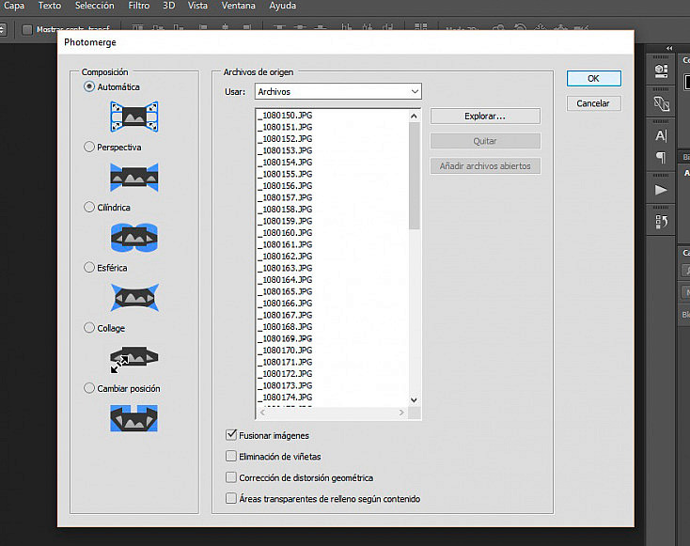The height and width of the screenshot is (546, 690).
Task: Click horizontal scrollbar left arrow in file list
Action: click(x=262, y=413)
